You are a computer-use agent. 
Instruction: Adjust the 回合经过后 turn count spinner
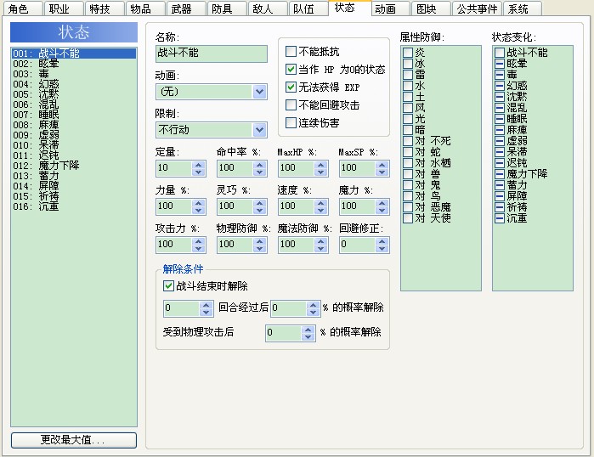tap(206, 308)
